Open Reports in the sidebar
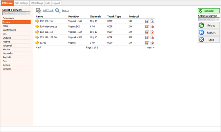This screenshot has width=221, height=132. 17,57
